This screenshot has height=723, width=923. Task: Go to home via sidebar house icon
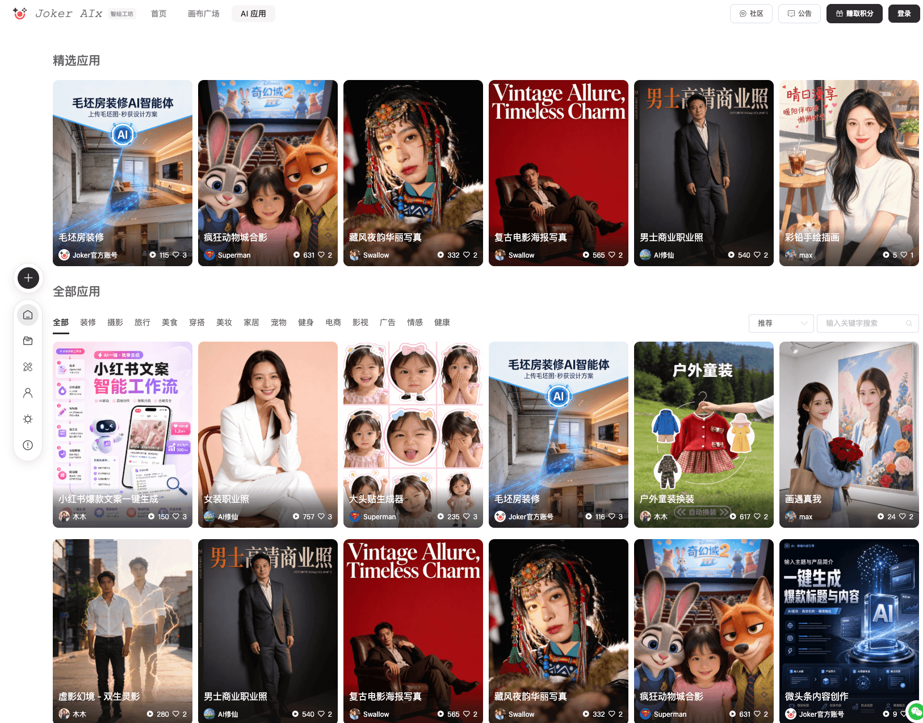point(28,315)
